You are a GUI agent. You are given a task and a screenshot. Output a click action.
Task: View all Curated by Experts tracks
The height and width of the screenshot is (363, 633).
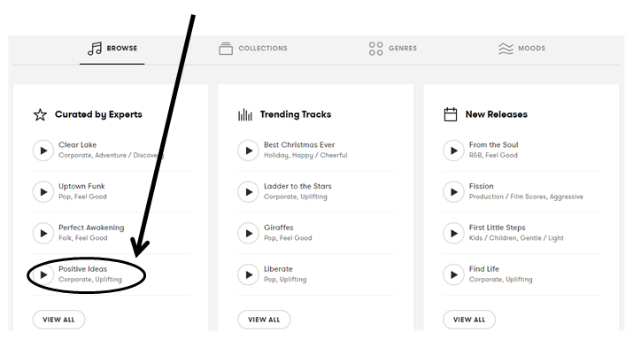click(x=58, y=320)
